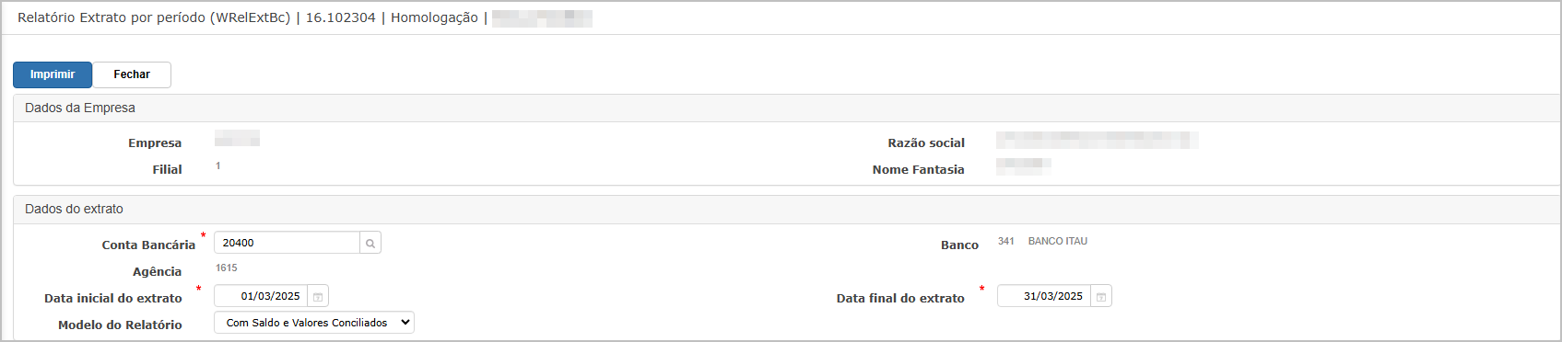Click the Imprimir button

53,74
